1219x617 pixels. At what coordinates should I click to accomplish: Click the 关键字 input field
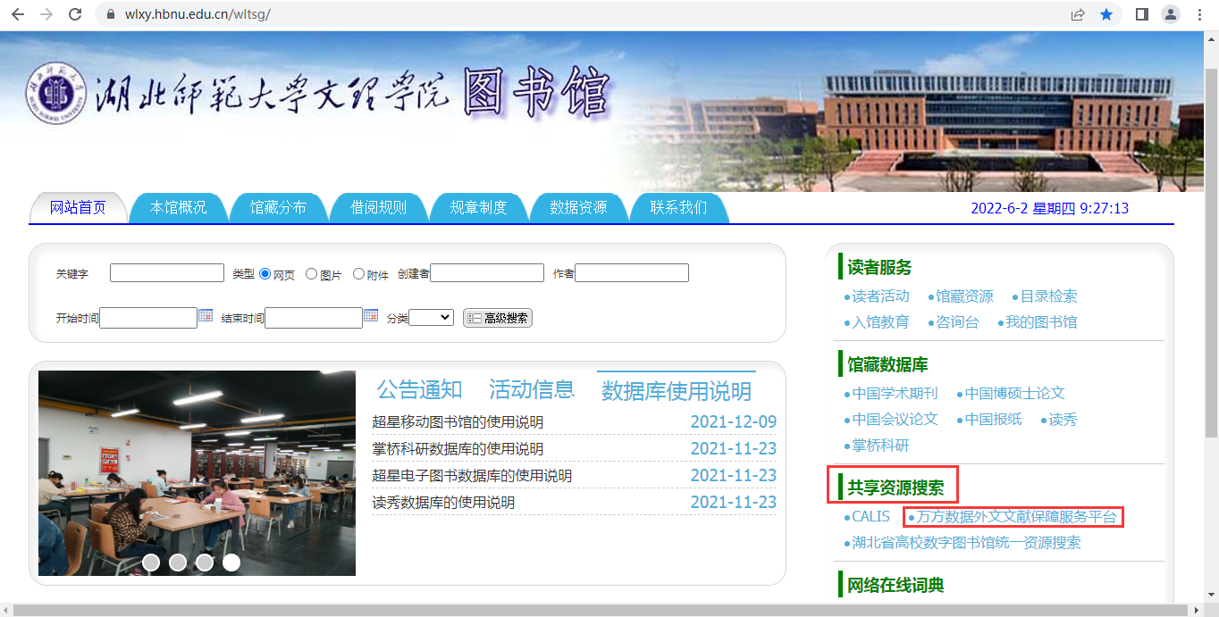[167, 273]
